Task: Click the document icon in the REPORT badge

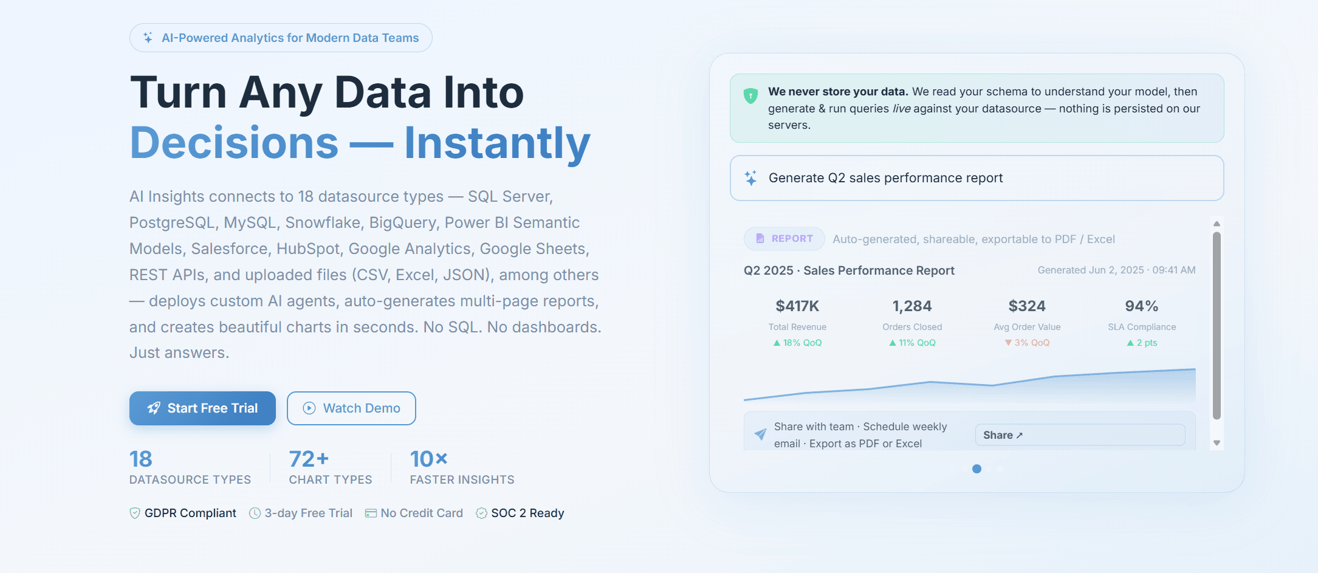Action: point(760,239)
